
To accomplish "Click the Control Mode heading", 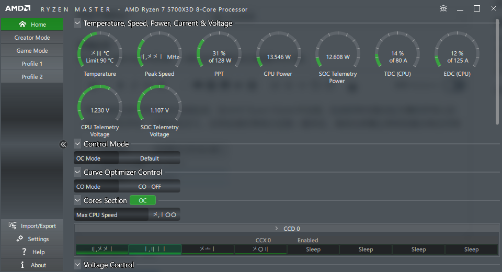I will pyautogui.click(x=106, y=144).
